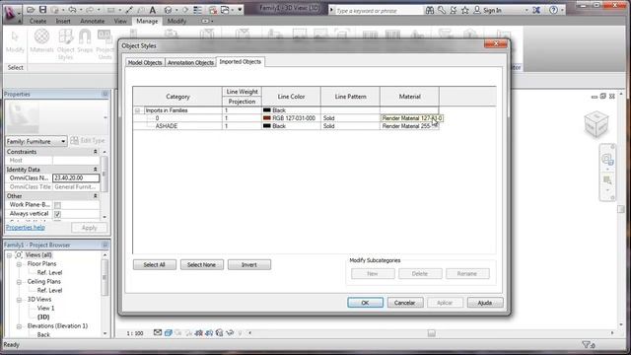631x355 pixels.
Task: Click the Select None button
Action: (x=201, y=265)
